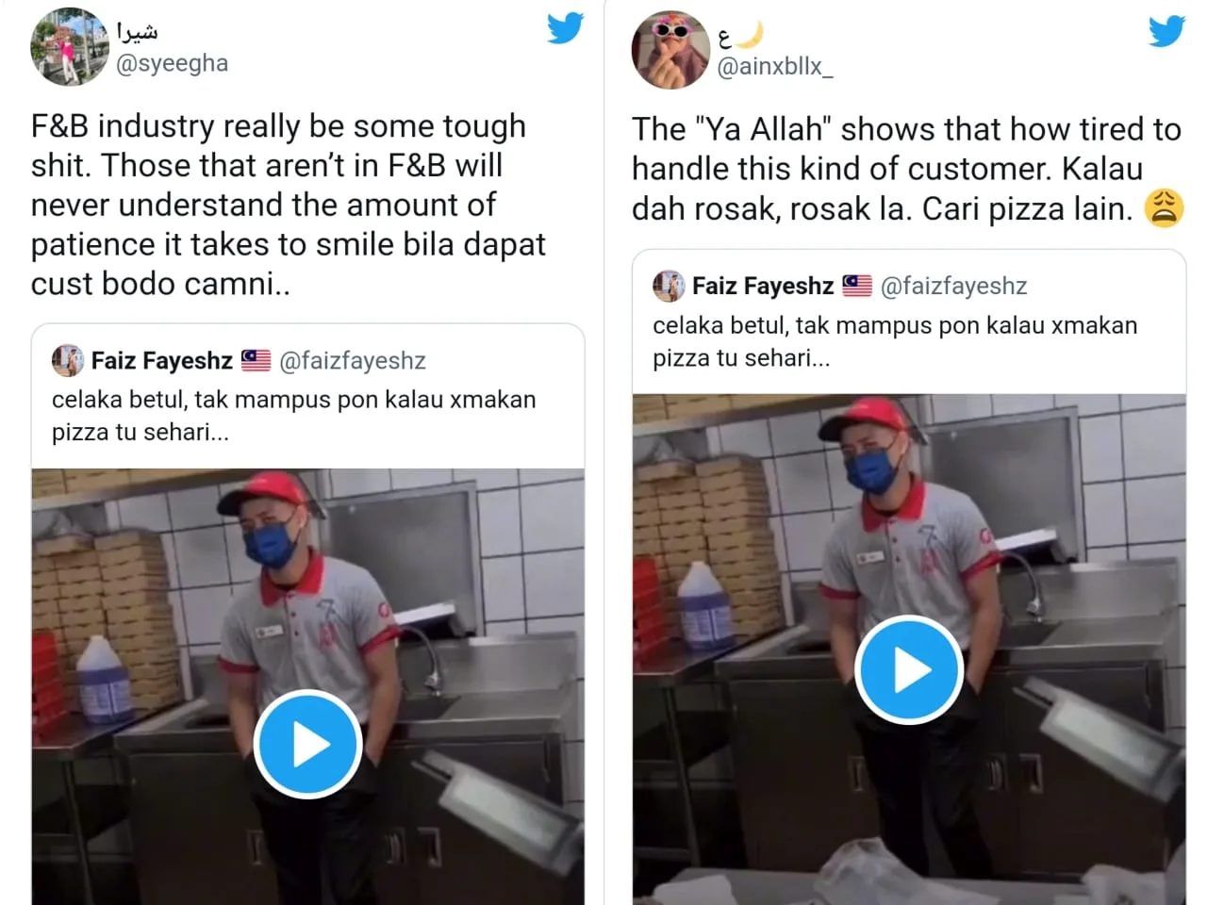Click Faiz Fayeshz name under @syeegha's tweet
Viewport: 1207px width, 905px height.
coord(161,360)
